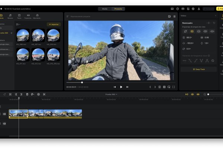223x149 pixels.
Task: Open the media sort order dropdown
Action: tap(18, 24)
